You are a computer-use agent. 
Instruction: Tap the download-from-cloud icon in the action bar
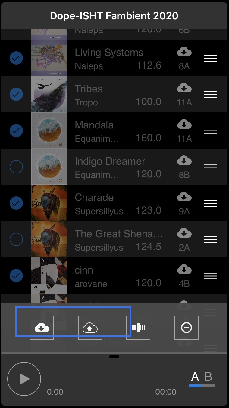pyautogui.click(x=42, y=328)
